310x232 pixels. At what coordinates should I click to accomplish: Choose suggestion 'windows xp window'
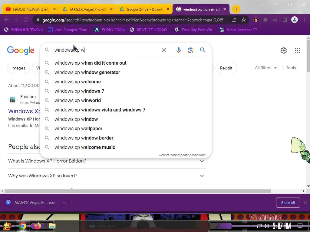126,119
